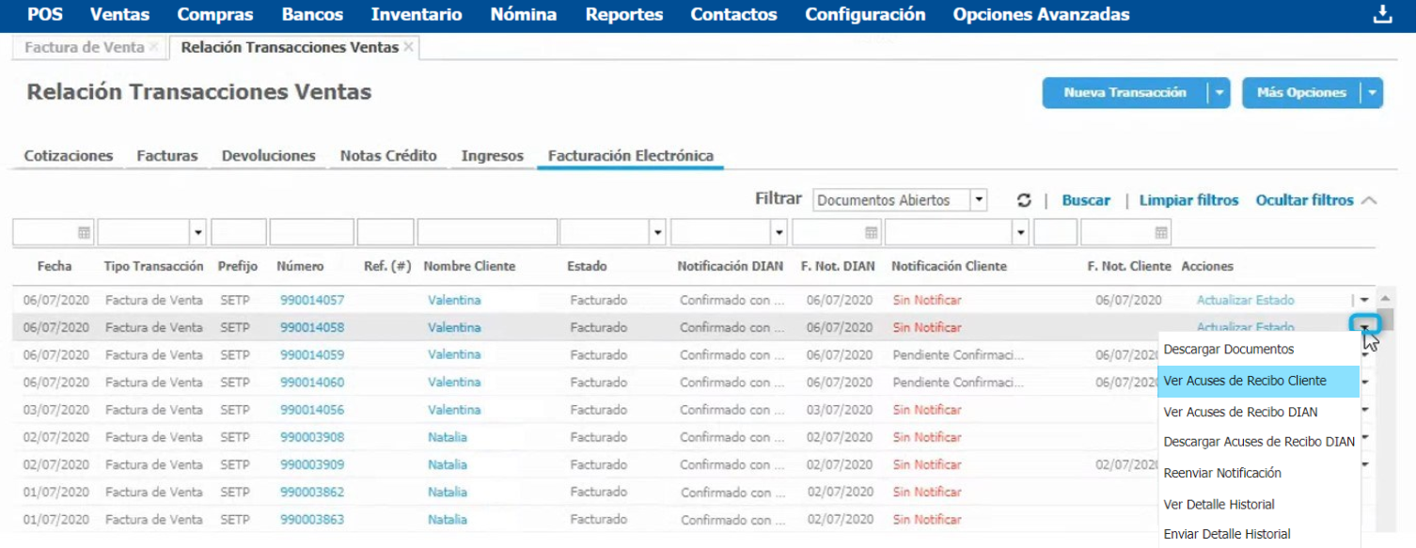Screen dimensions: 1416x548
Task: Click the download icon in top bar
Action: [1381, 14]
